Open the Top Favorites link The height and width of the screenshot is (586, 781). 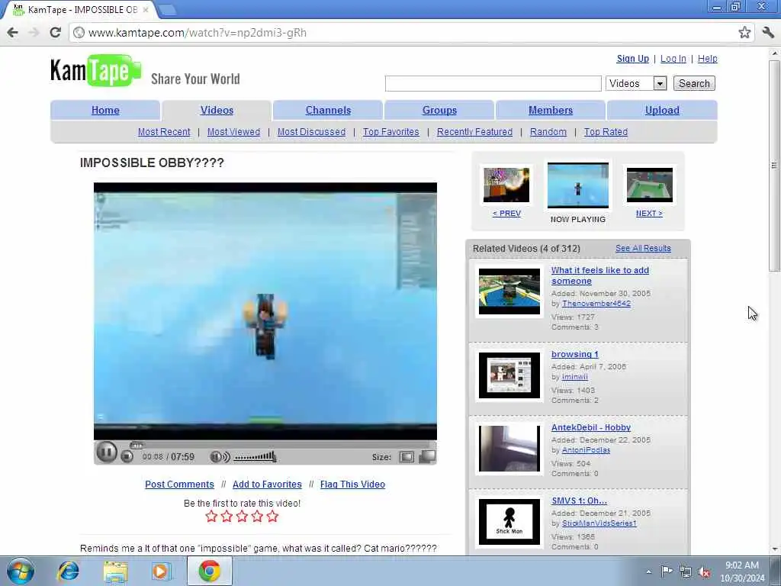click(391, 131)
